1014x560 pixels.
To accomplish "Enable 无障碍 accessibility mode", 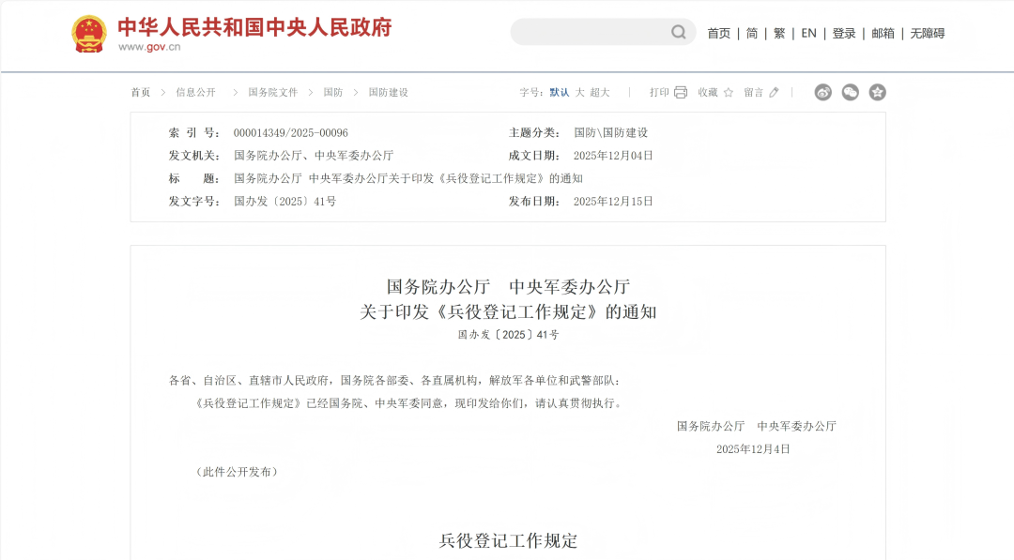I will tap(928, 32).
